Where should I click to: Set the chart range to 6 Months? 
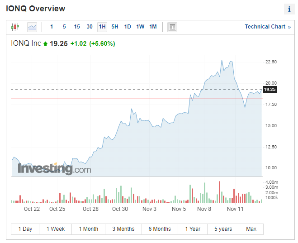(160, 229)
